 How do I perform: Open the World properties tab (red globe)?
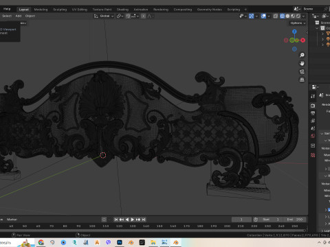pos(313,136)
